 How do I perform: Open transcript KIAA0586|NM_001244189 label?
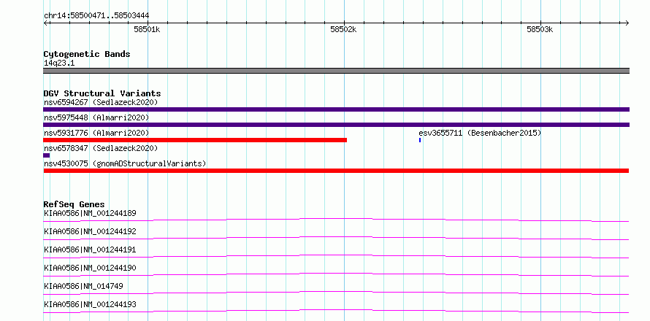coord(90,214)
